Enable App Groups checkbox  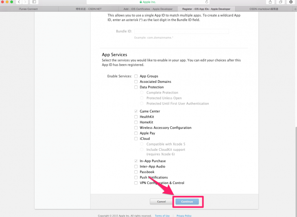tap(136, 76)
